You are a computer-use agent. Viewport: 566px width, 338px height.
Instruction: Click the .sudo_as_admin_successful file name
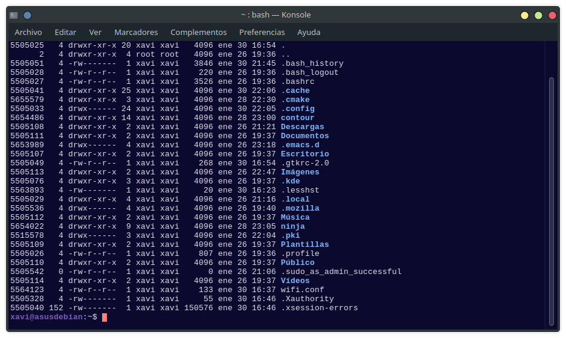tap(341, 272)
